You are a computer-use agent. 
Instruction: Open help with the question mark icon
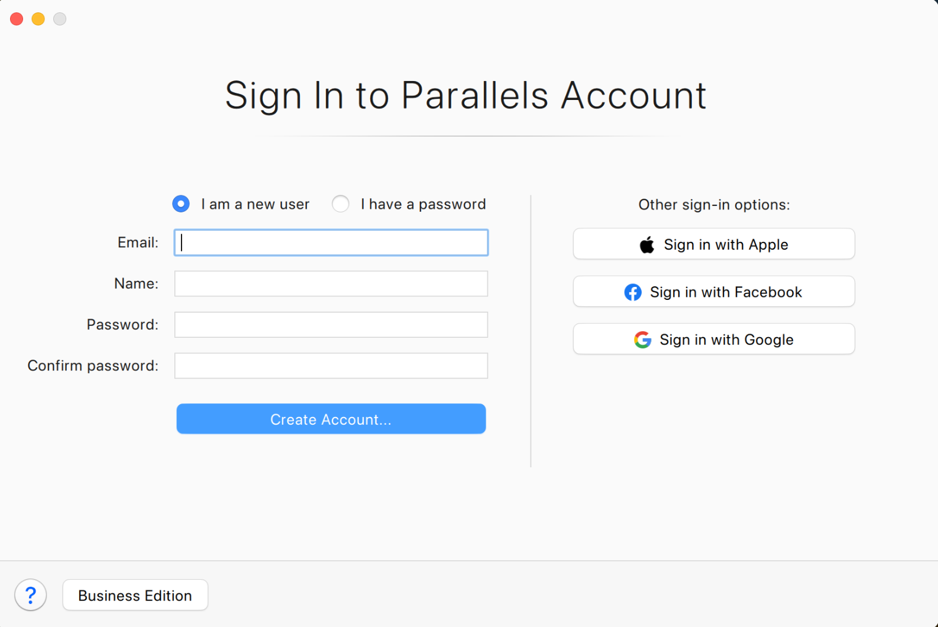point(31,594)
